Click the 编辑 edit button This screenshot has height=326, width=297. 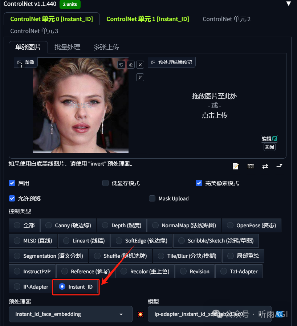(x=269, y=139)
